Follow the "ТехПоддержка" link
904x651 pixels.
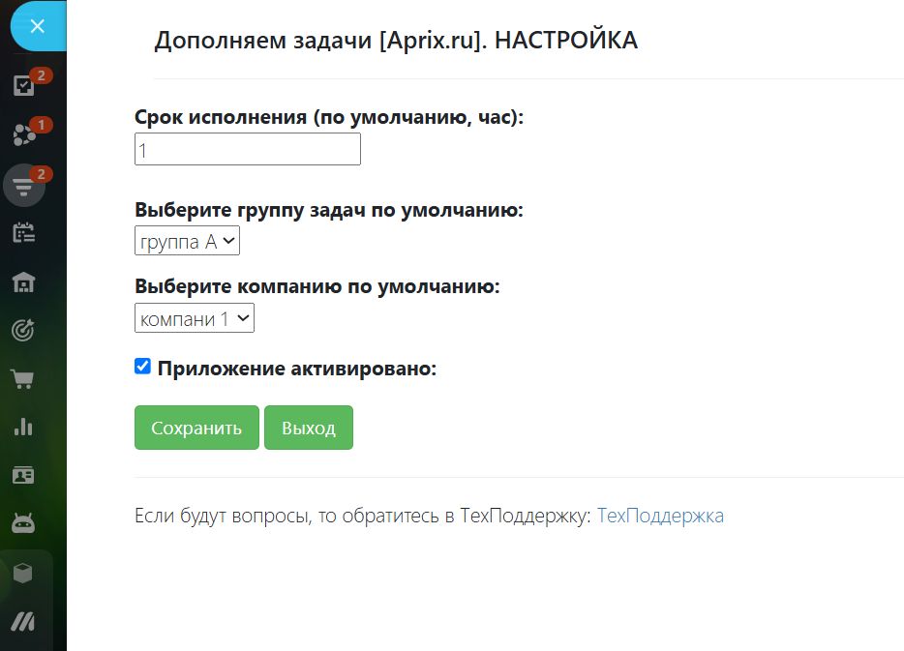(x=660, y=516)
